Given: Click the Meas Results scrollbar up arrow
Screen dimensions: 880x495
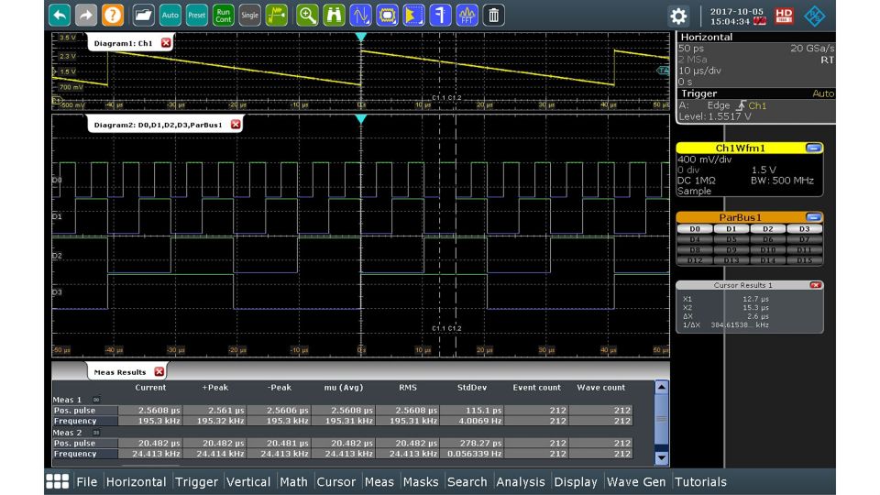Looking at the screenshot, I should (x=662, y=387).
